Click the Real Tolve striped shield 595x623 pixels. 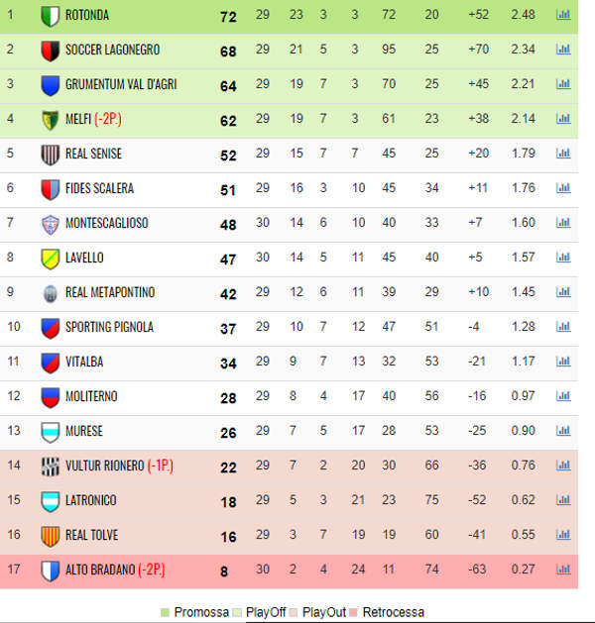click(51, 536)
